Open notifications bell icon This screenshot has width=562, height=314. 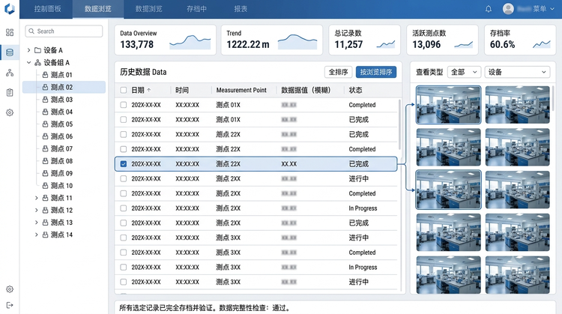coord(488,9)
